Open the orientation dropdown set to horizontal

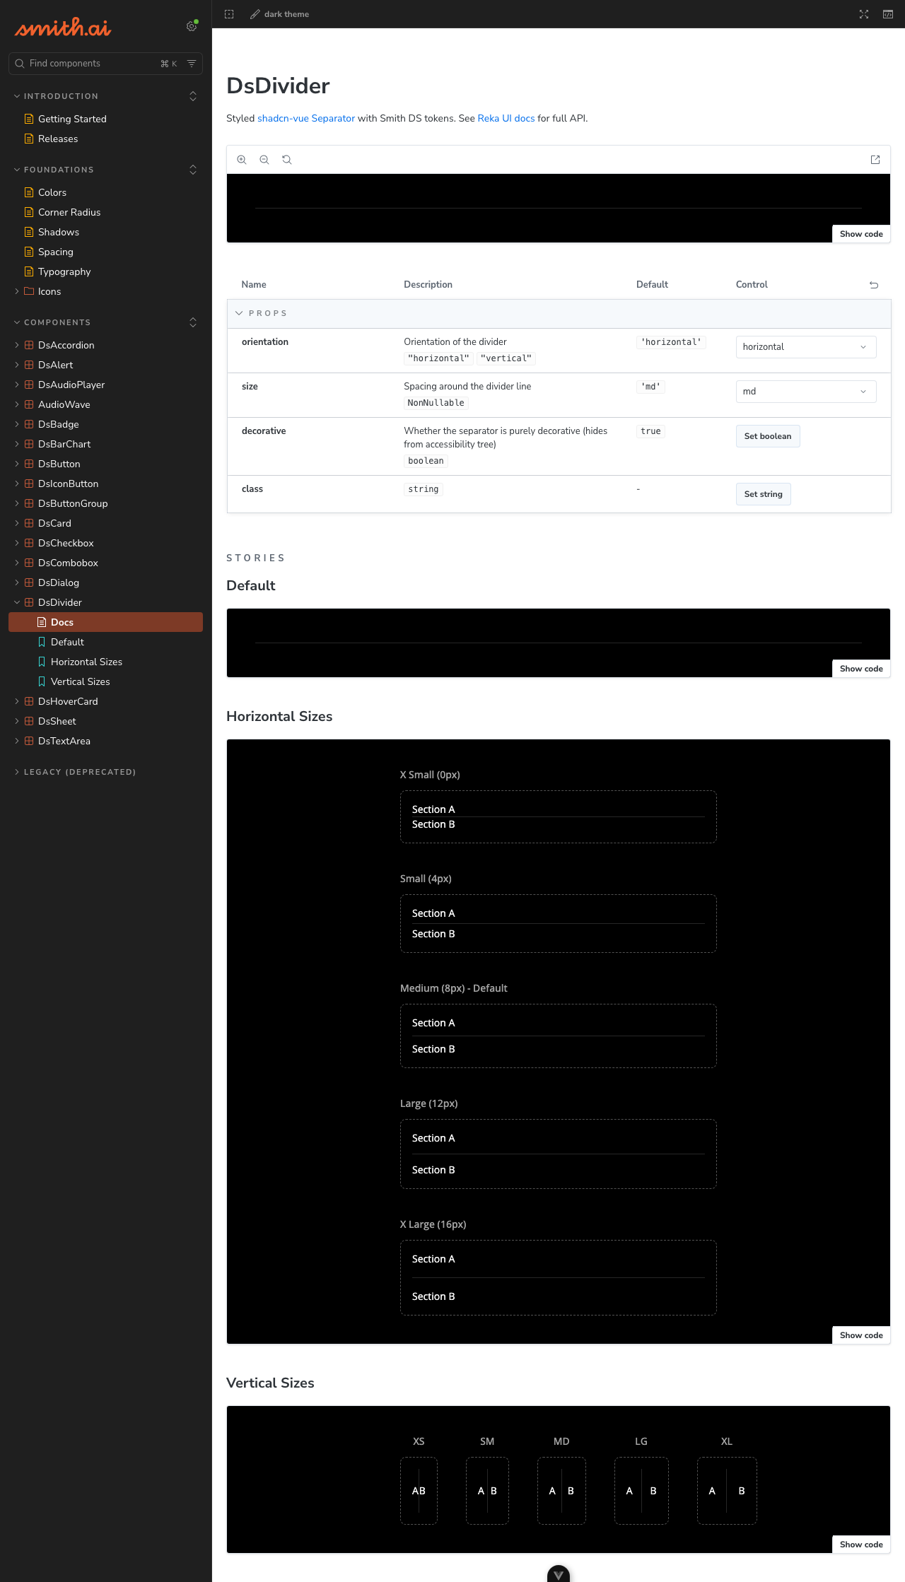tap(806, 347)
